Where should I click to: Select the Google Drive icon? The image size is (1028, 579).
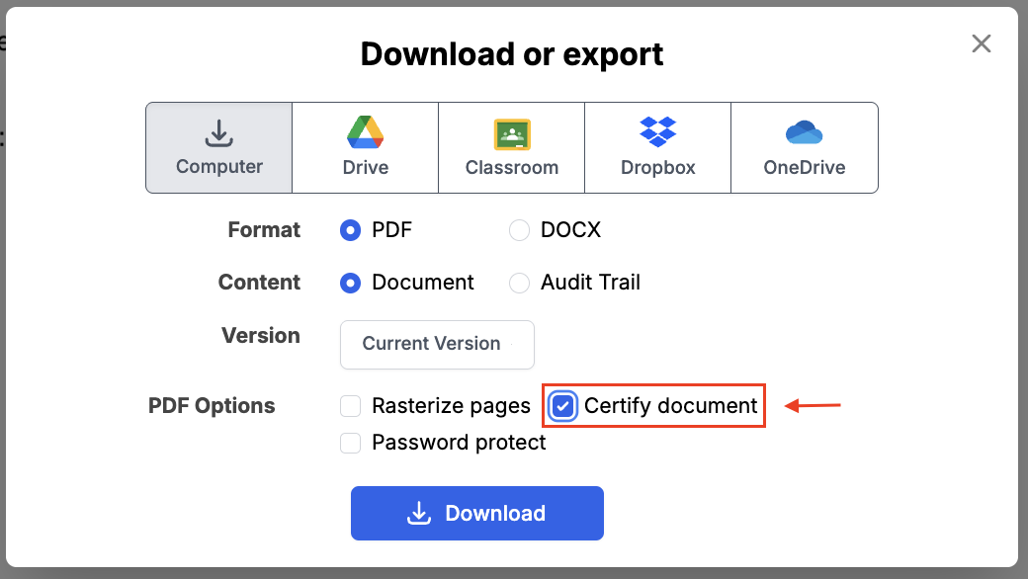point(365,132)
